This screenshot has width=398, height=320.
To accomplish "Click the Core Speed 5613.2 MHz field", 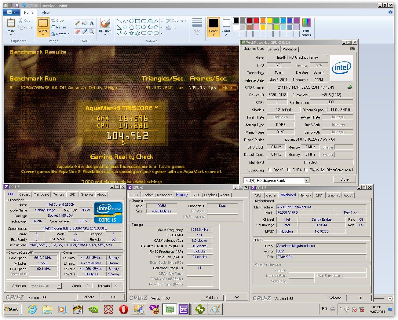I will pos(43,258).
